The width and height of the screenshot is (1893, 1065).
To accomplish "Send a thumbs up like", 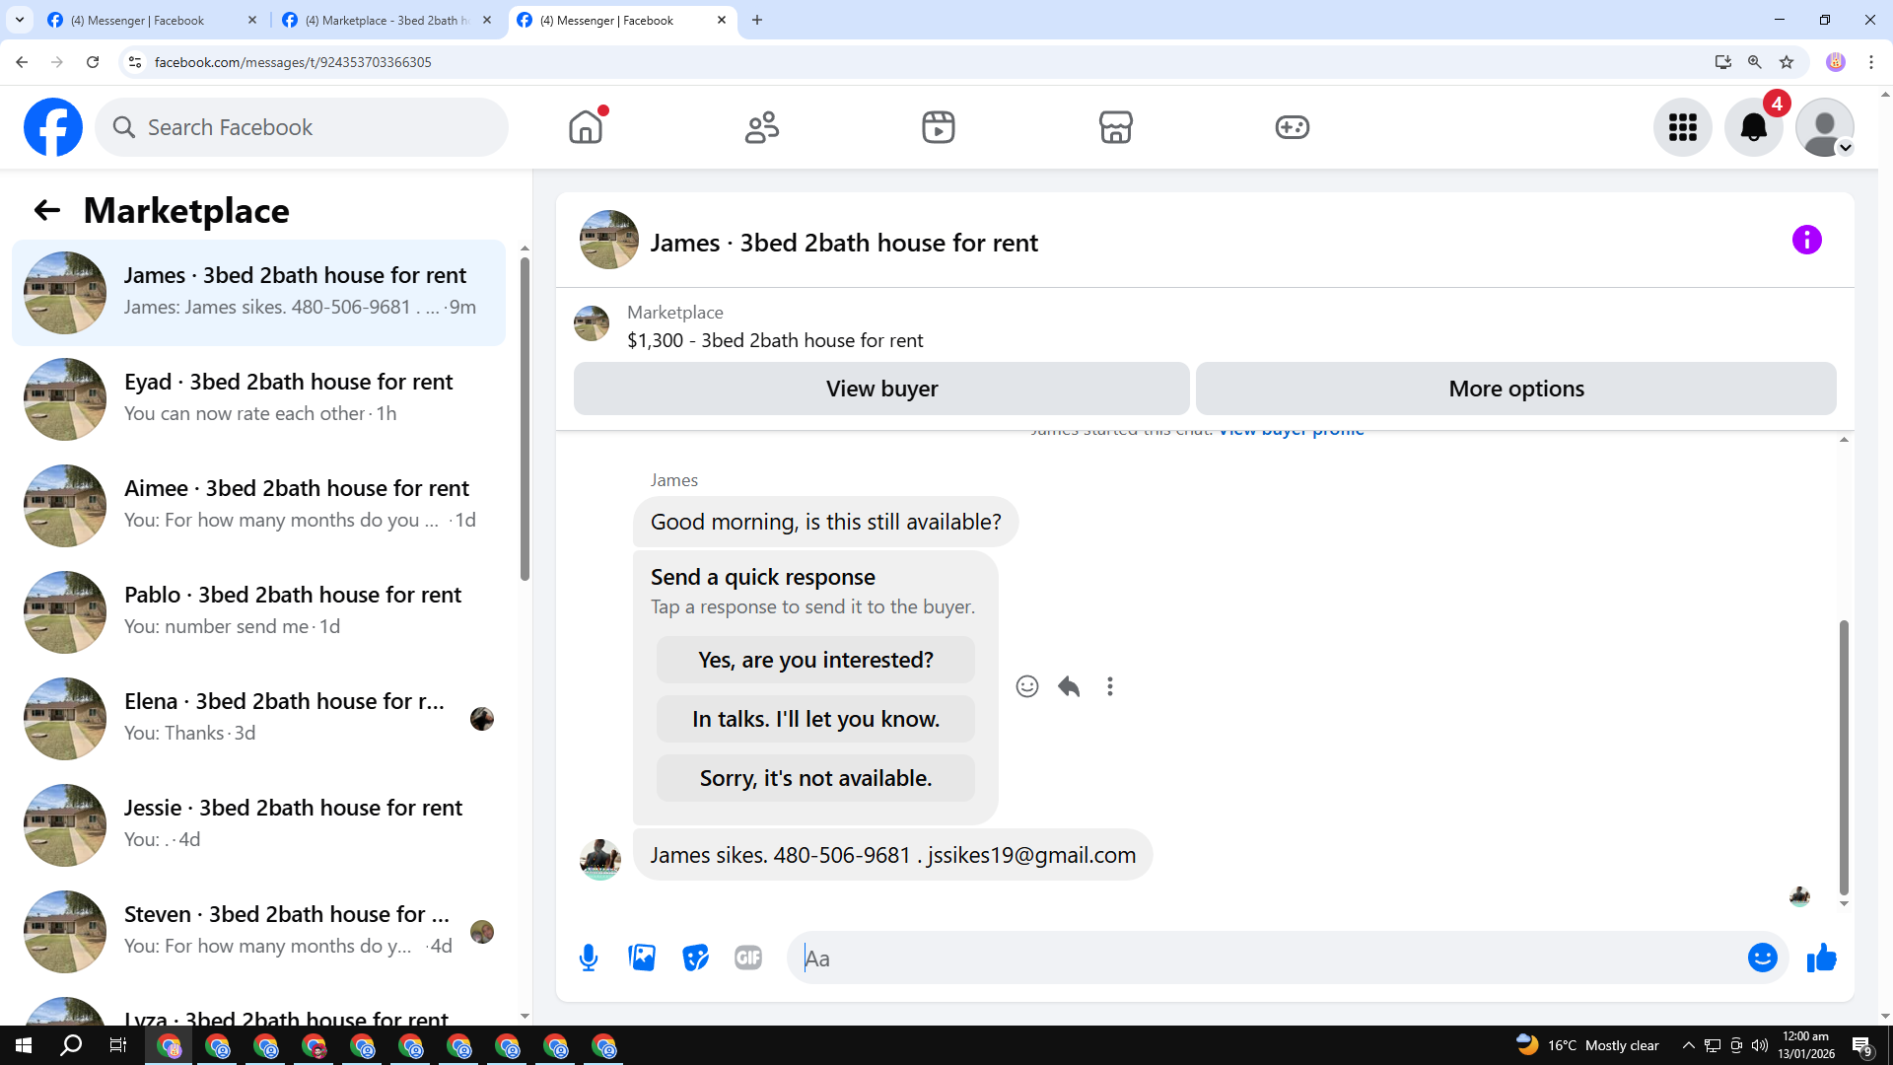I will click(x=1821, y=958).
